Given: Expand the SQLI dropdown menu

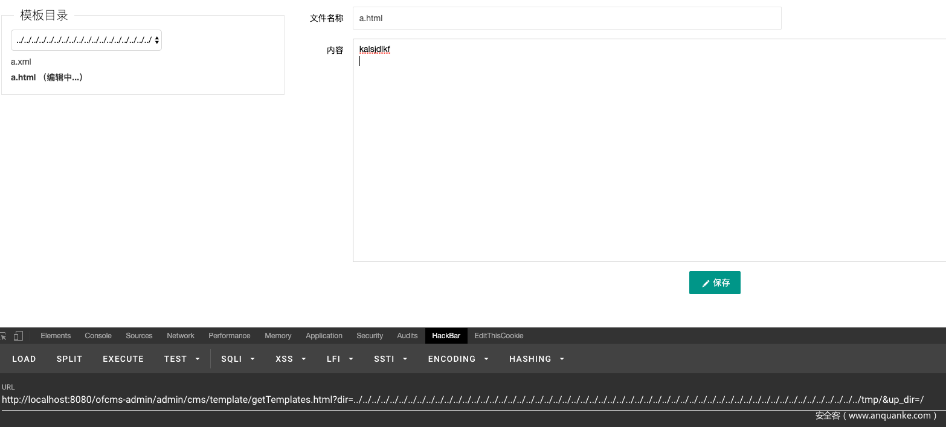Looking at the screenshot, I should [x=238, y=359].
